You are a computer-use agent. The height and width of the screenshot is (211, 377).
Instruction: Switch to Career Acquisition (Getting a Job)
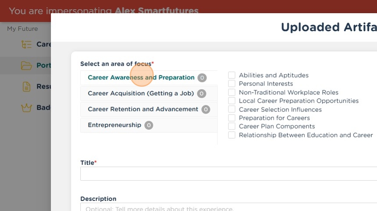click(x=140, y=93)
